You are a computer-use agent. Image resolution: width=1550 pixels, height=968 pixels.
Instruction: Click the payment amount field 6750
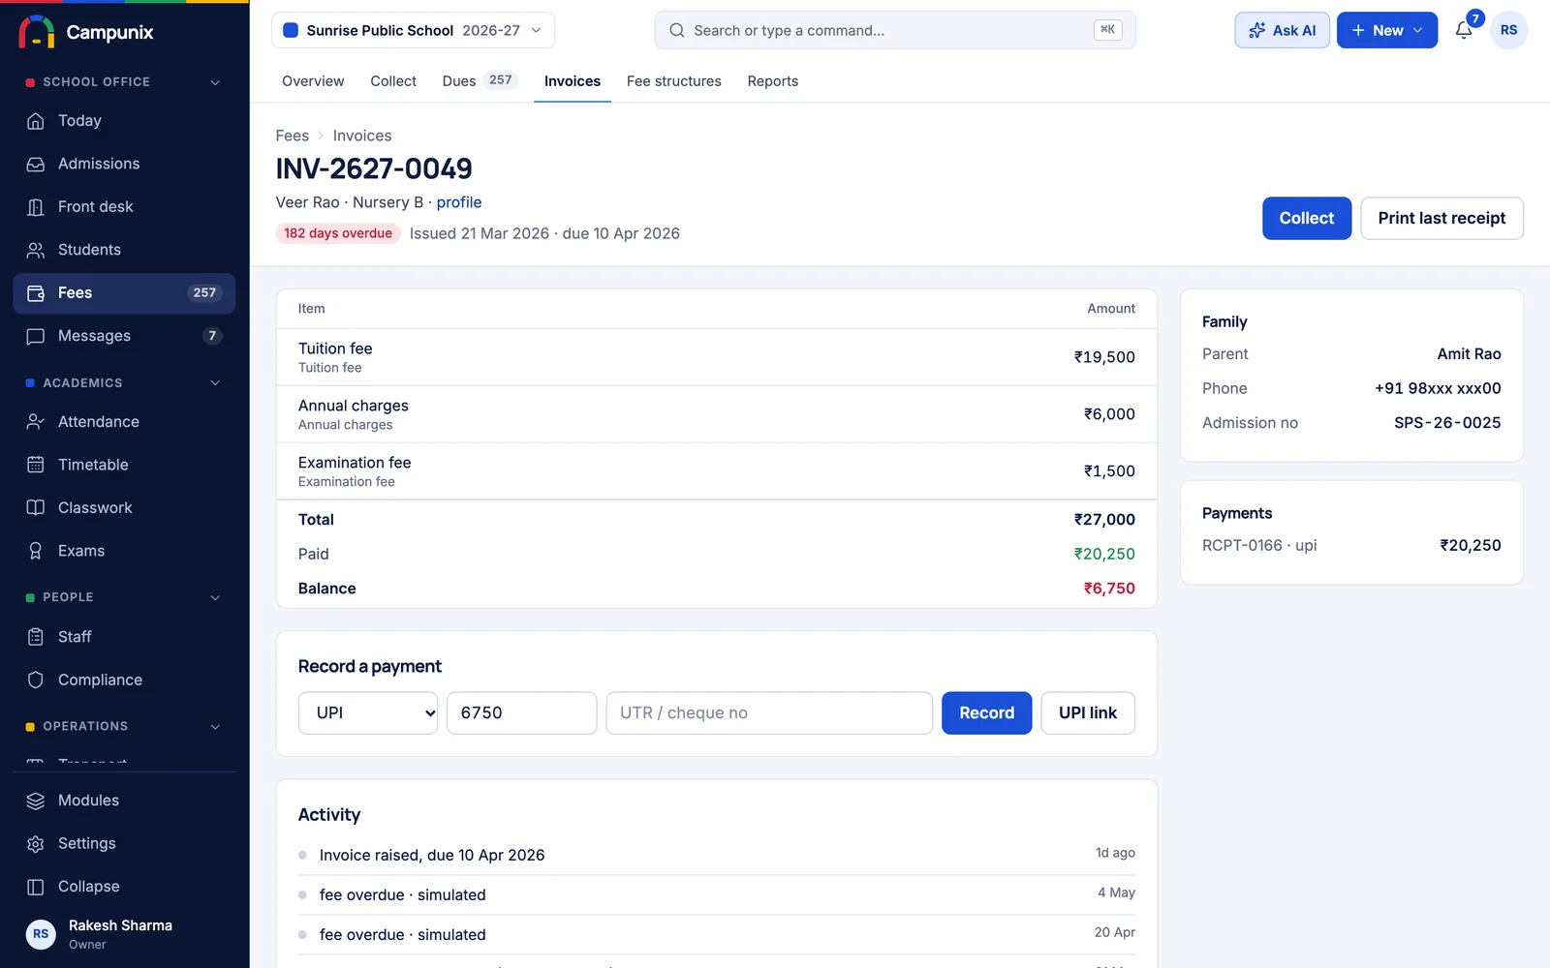coord(521,712)
